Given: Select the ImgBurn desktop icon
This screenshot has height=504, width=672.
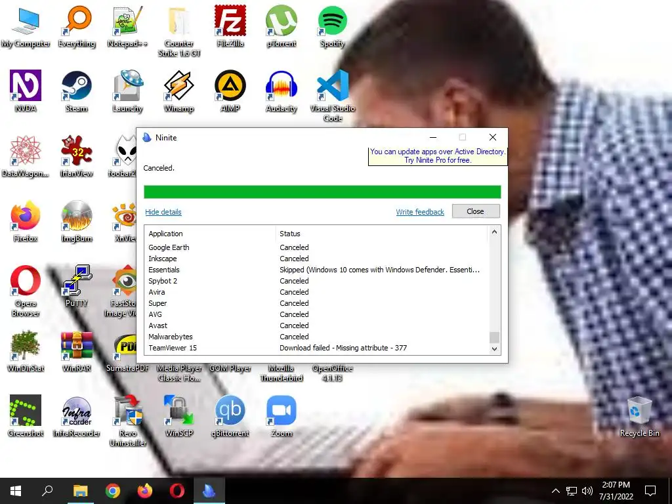Looking at the screenshot, I should pyautogui.click(x=77, y=221).
